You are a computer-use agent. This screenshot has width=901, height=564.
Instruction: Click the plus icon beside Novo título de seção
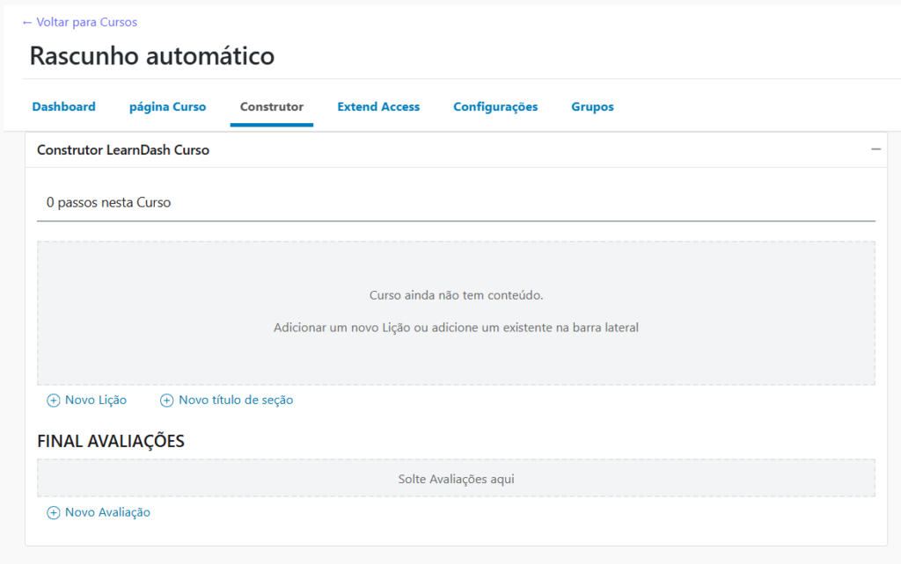[x=166, y=401]
